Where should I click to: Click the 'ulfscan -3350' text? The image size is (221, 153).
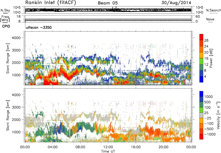coord(39,27)
